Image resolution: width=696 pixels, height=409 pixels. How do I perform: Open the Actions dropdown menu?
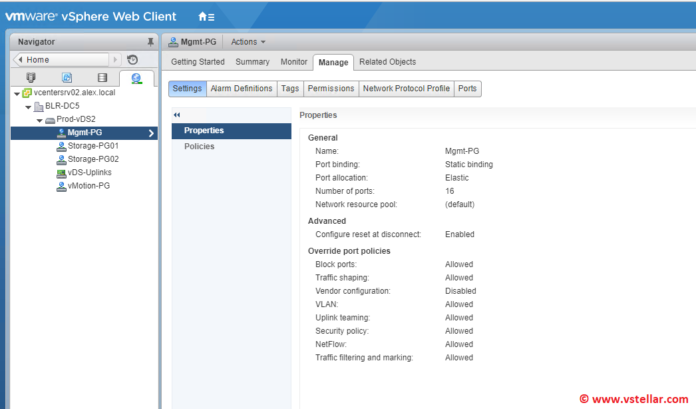tap(248, 42)
